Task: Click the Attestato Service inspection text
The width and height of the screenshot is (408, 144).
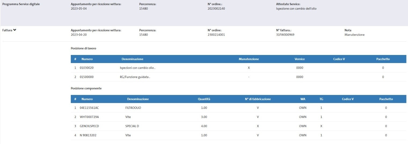Action: (296, 9)
